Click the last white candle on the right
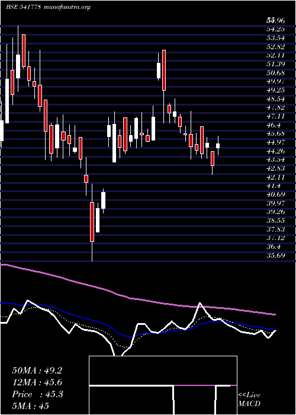The width and height of the screenshot is (296, 415). [218, 146]
